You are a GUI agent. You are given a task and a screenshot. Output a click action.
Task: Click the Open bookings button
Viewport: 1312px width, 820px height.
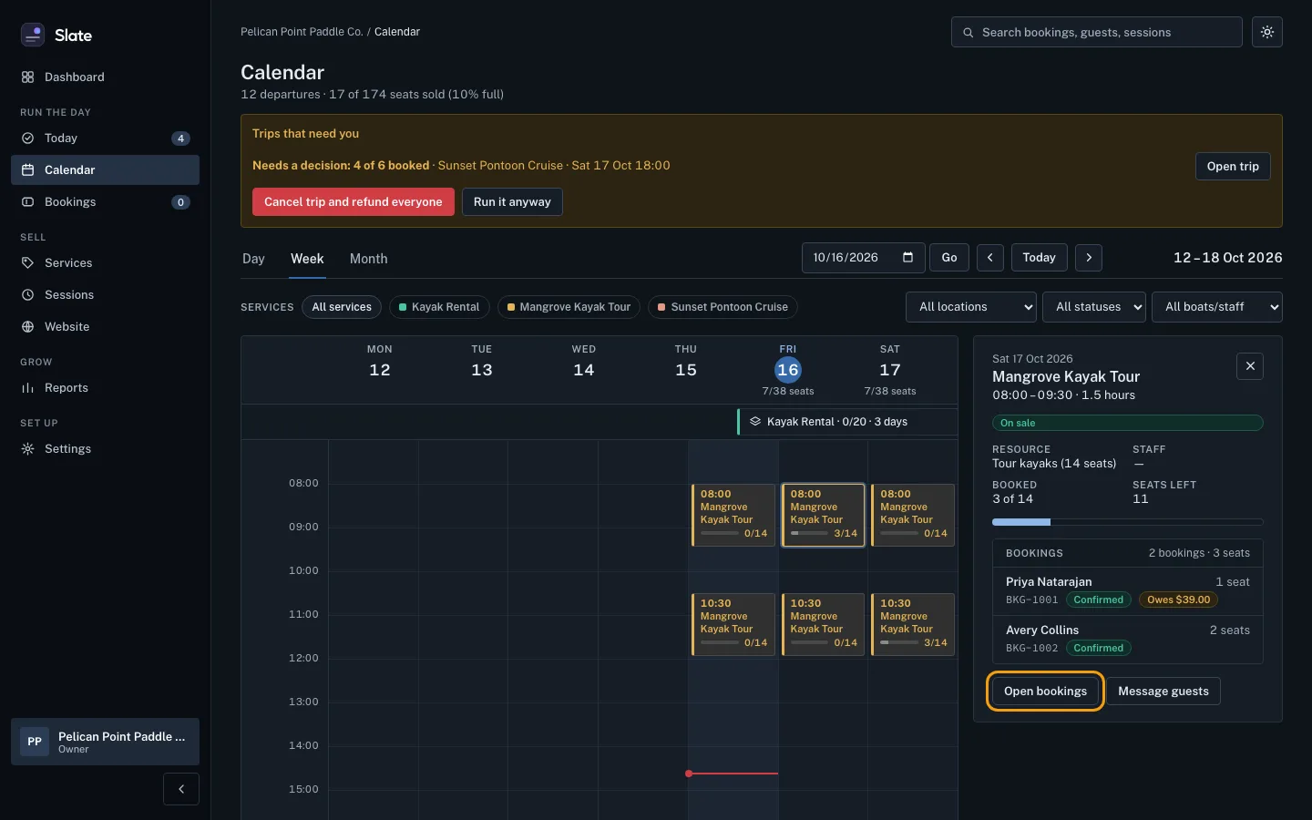tap(1045, 692)
